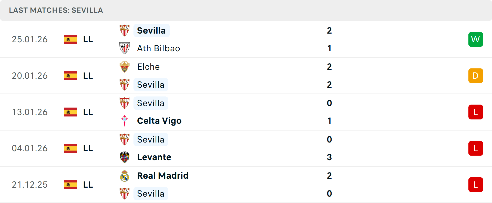
Task: Click the orange D result badge
Action: point(476,76)
